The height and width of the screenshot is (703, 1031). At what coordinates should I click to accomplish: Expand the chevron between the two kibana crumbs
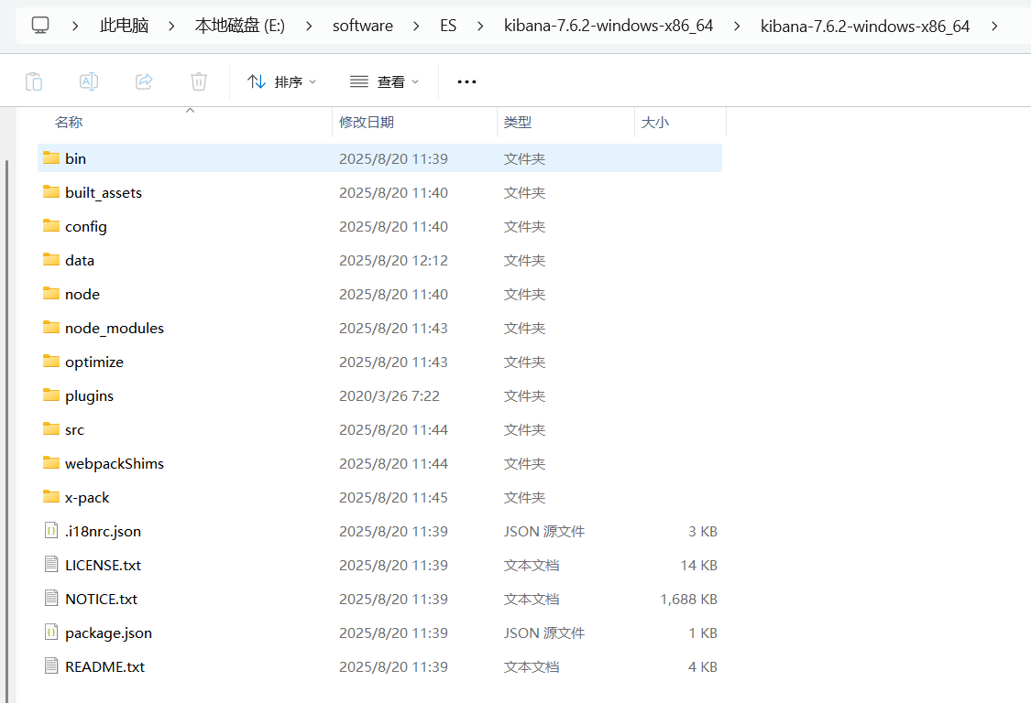tap(737, 27)
